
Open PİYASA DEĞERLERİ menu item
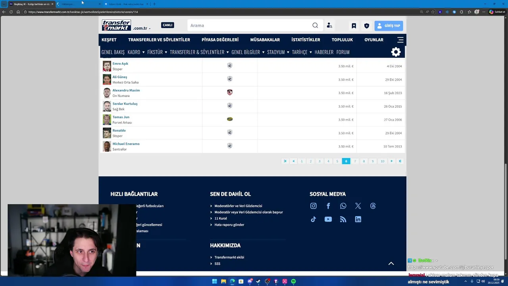point(220,40)
